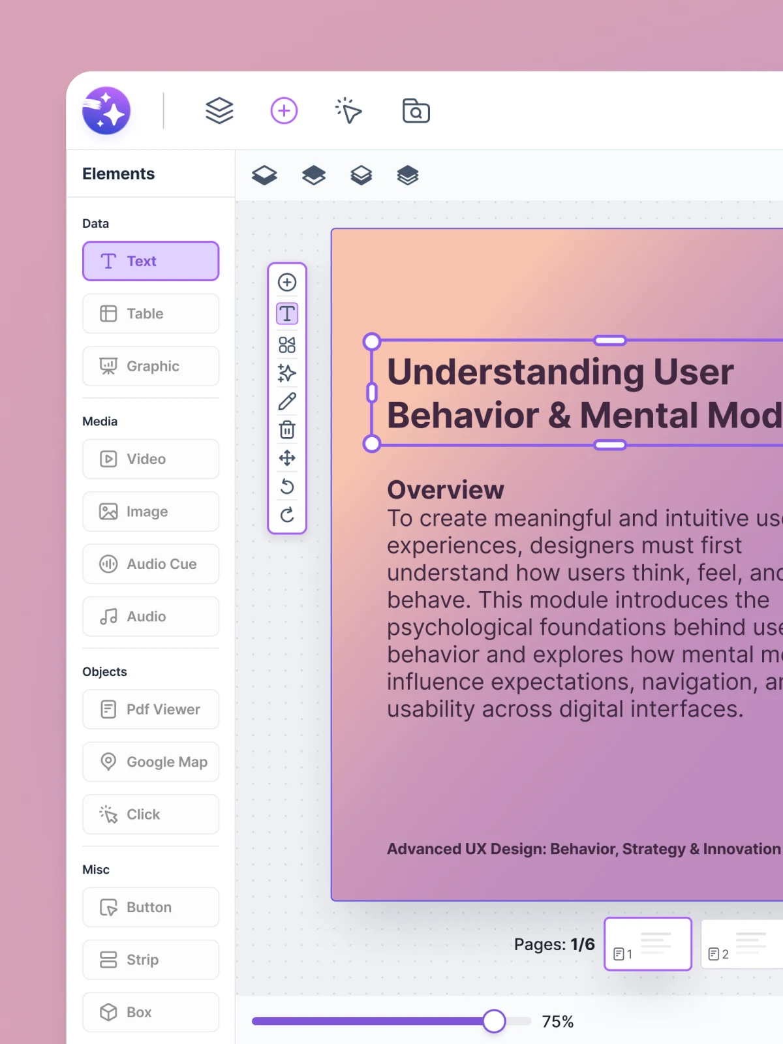Insert a Box element
The width and height of the screenshot is (783, 1044).
[151, 1012]
